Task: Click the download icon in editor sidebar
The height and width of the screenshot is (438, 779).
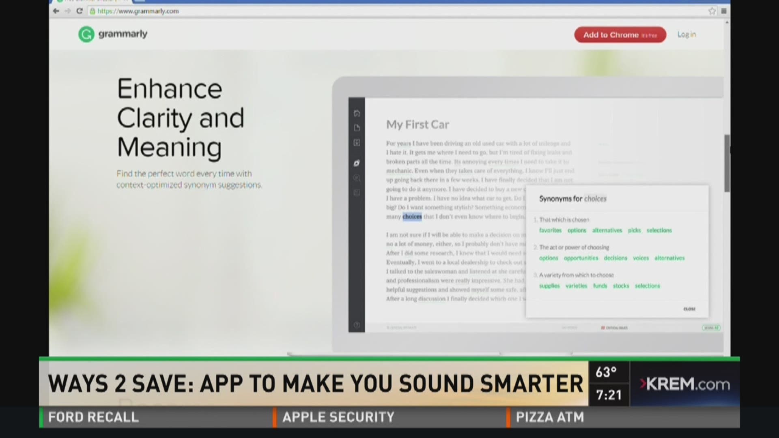Action: tap(357, 143)
